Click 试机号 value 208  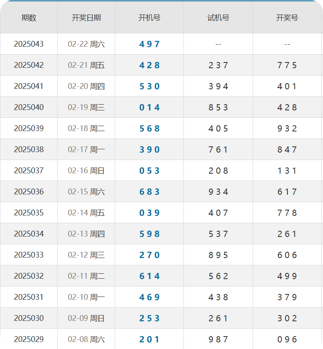(x=218, y=170)
